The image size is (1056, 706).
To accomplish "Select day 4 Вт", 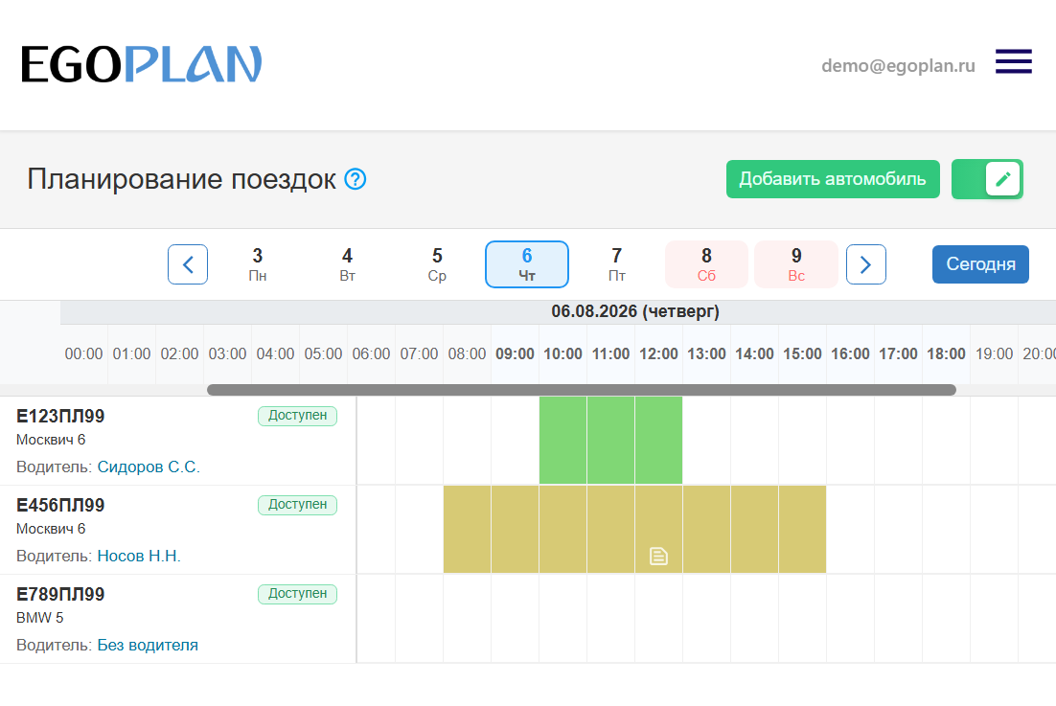I will (x=348, y=264).
